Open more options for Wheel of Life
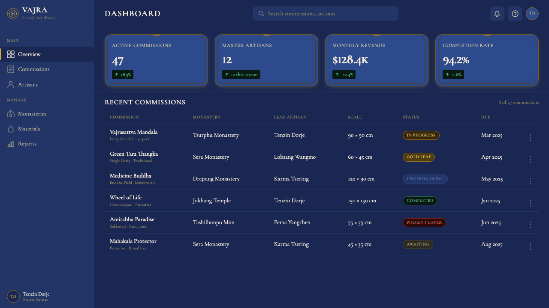 [x=530, y=203]
